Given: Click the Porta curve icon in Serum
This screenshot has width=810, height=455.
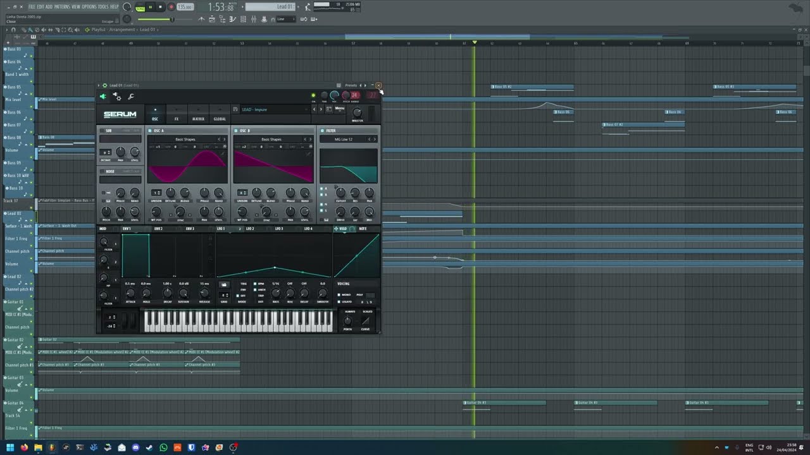Looking at the screenshot, I should (x=365, y=321).
